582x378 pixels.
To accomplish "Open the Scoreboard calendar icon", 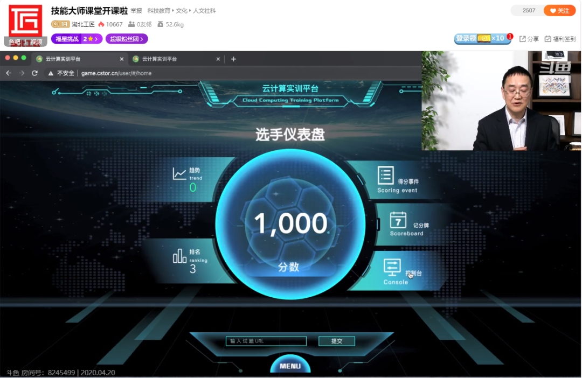I will (x=398, y=220).
